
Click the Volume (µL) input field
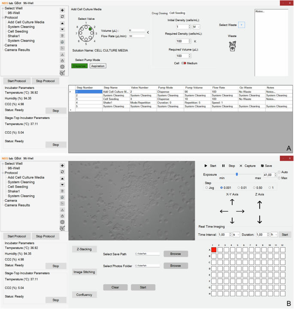click(136, 30)
